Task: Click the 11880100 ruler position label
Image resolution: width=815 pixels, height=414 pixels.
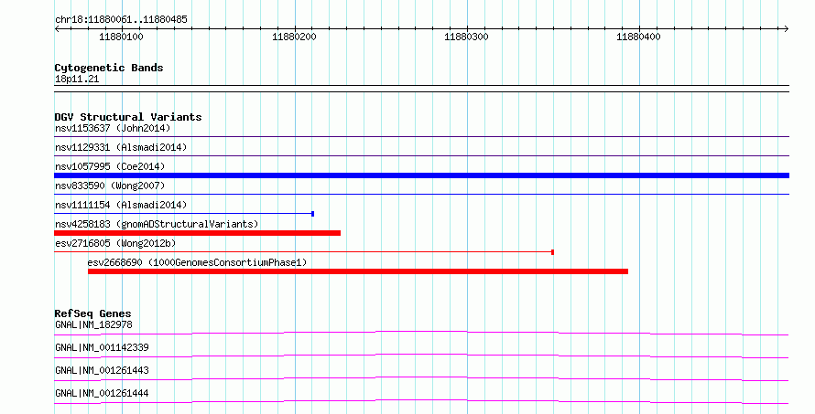Action: (x=121, y=37)
